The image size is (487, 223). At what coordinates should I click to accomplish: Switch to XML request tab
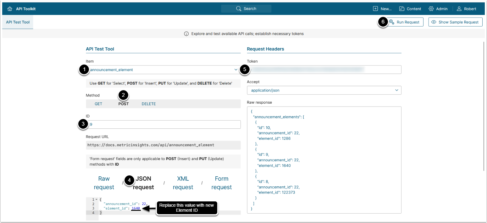(x=183, y=183)
